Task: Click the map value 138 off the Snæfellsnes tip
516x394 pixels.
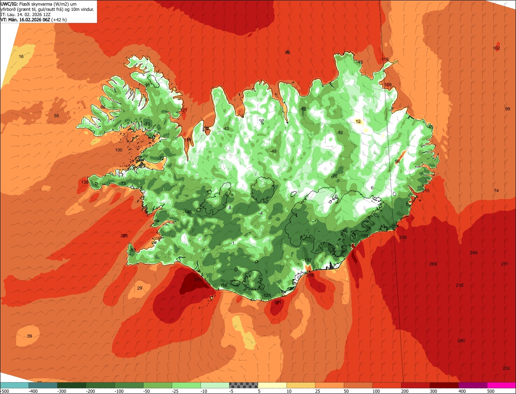Action: point(85,182)
